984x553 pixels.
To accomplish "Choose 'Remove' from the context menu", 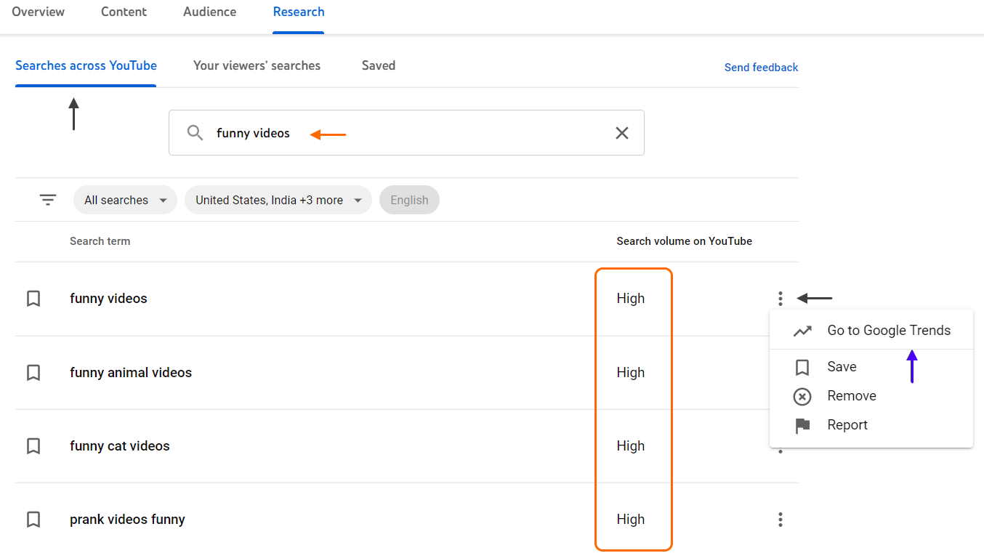I will (x=871, y=396).
